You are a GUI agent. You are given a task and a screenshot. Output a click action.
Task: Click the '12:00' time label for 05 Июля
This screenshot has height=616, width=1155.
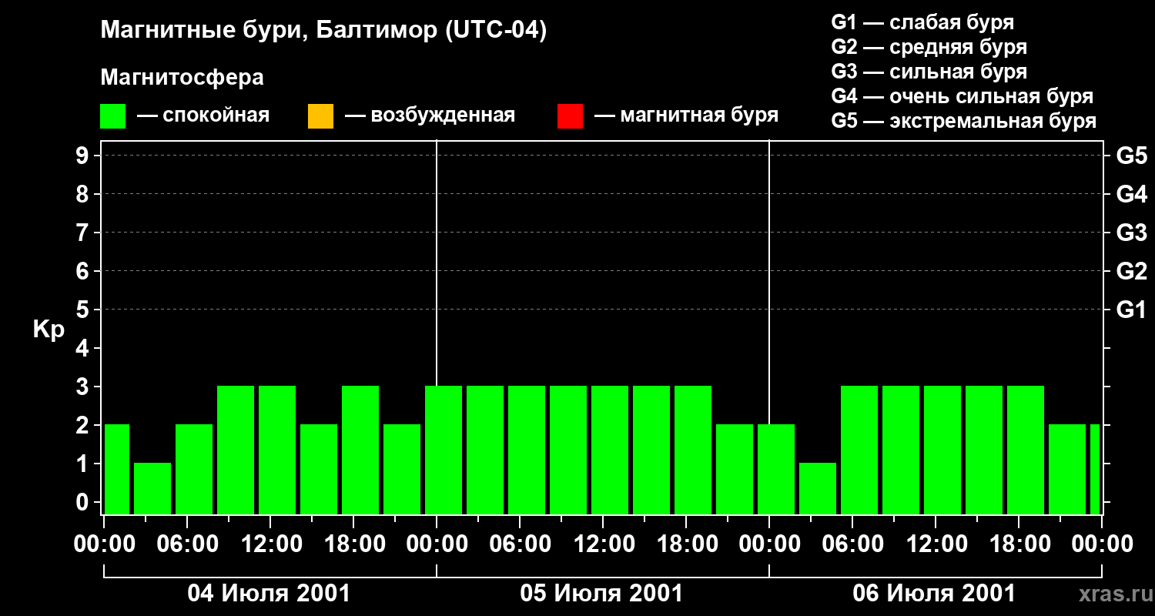click(603, 544)
